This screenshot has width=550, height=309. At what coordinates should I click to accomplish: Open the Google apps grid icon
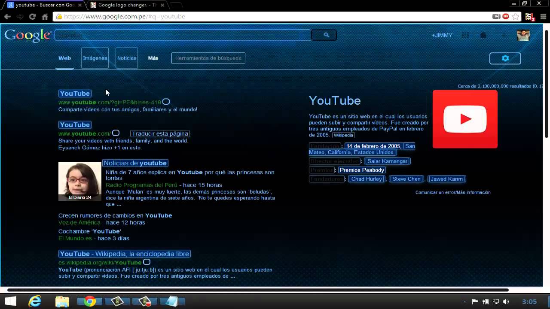(x=465, y=35)
